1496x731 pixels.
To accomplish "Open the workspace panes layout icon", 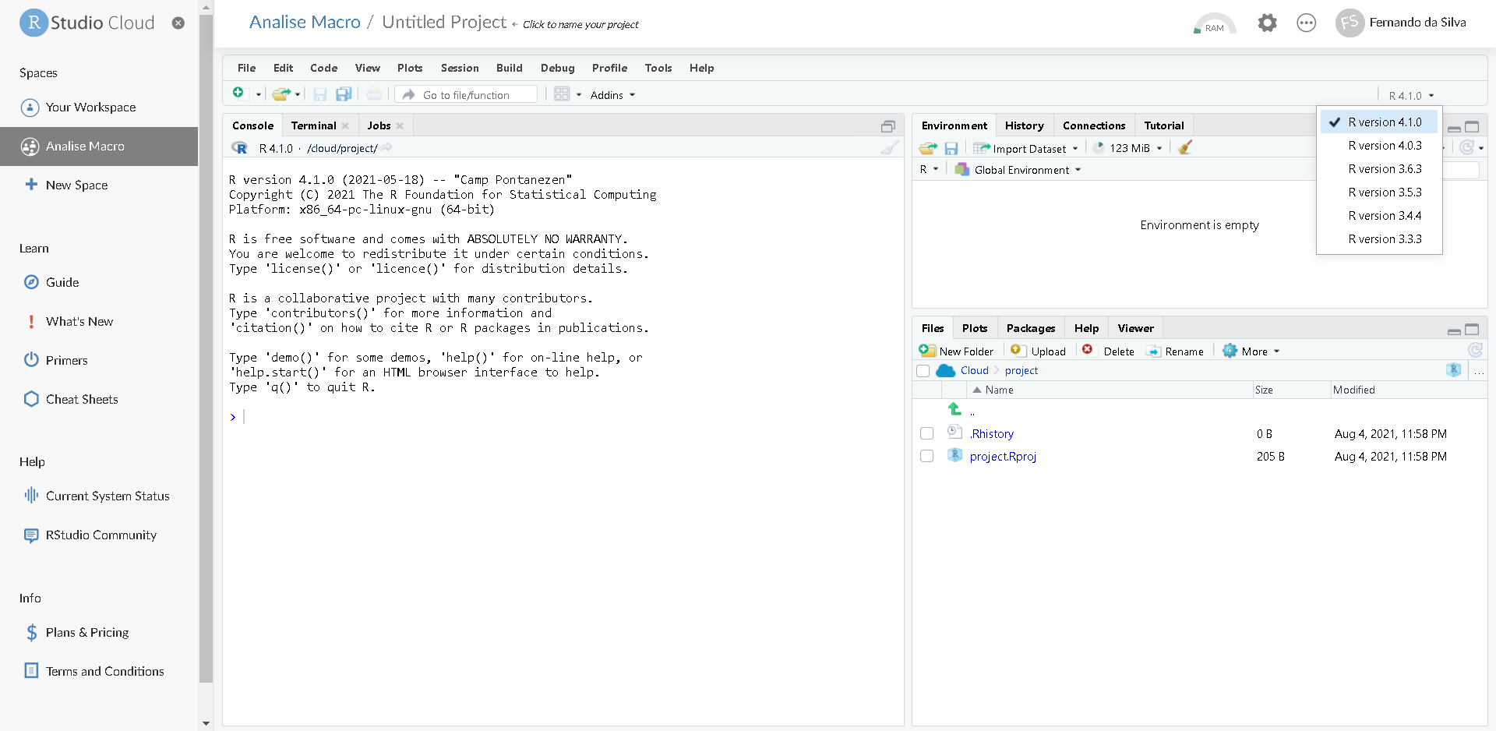I will point(563,94).
